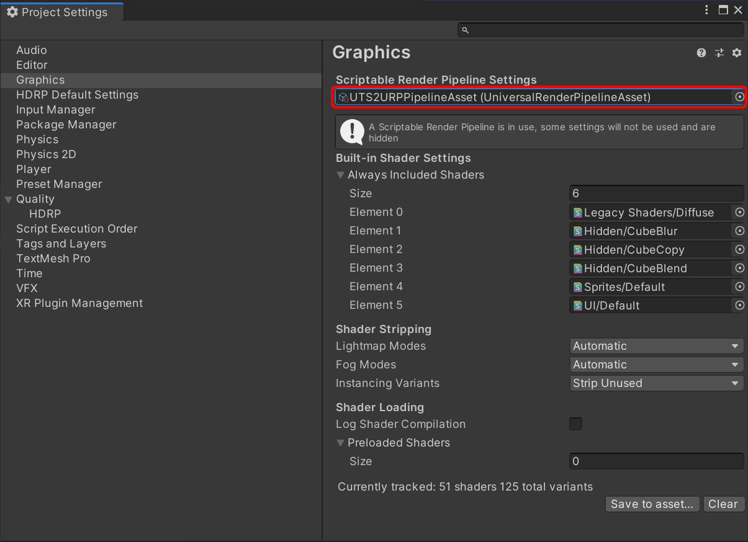
Task: Click the Clear button
Action: click(x=723, y=504)
